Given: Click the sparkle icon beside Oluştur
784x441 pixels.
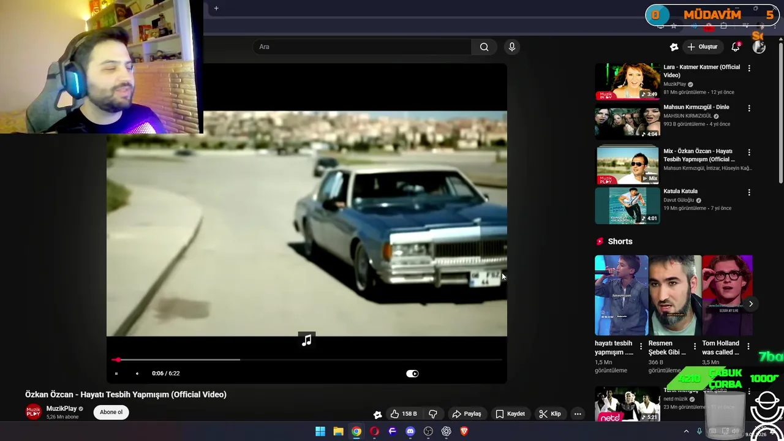Looking at the screenshot, I should pos(674,47).
